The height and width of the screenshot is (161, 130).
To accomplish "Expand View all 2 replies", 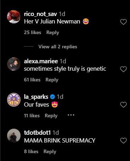I will click(x=58, y=47).
